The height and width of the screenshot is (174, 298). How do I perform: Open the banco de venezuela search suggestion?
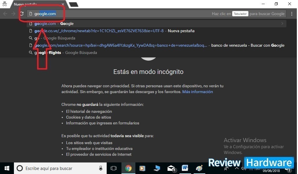tap(157, 45)
